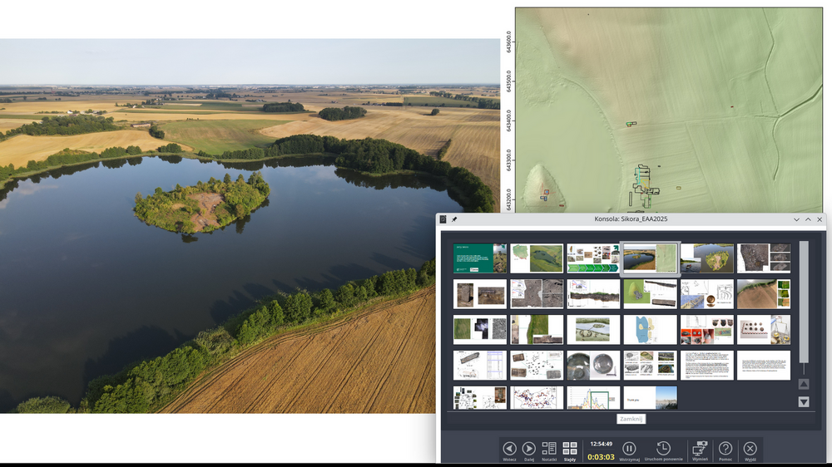Select the first green title slide thumbnail
The height and width of the screenshot is (467, 832).
(480, 258)
